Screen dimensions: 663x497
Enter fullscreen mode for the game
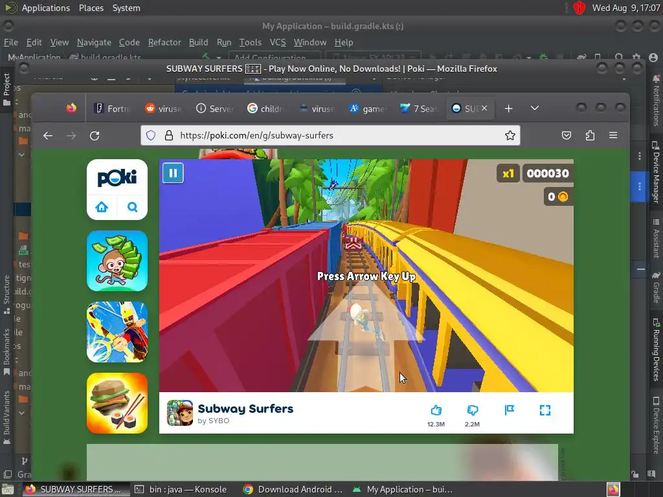coord(545,410)
